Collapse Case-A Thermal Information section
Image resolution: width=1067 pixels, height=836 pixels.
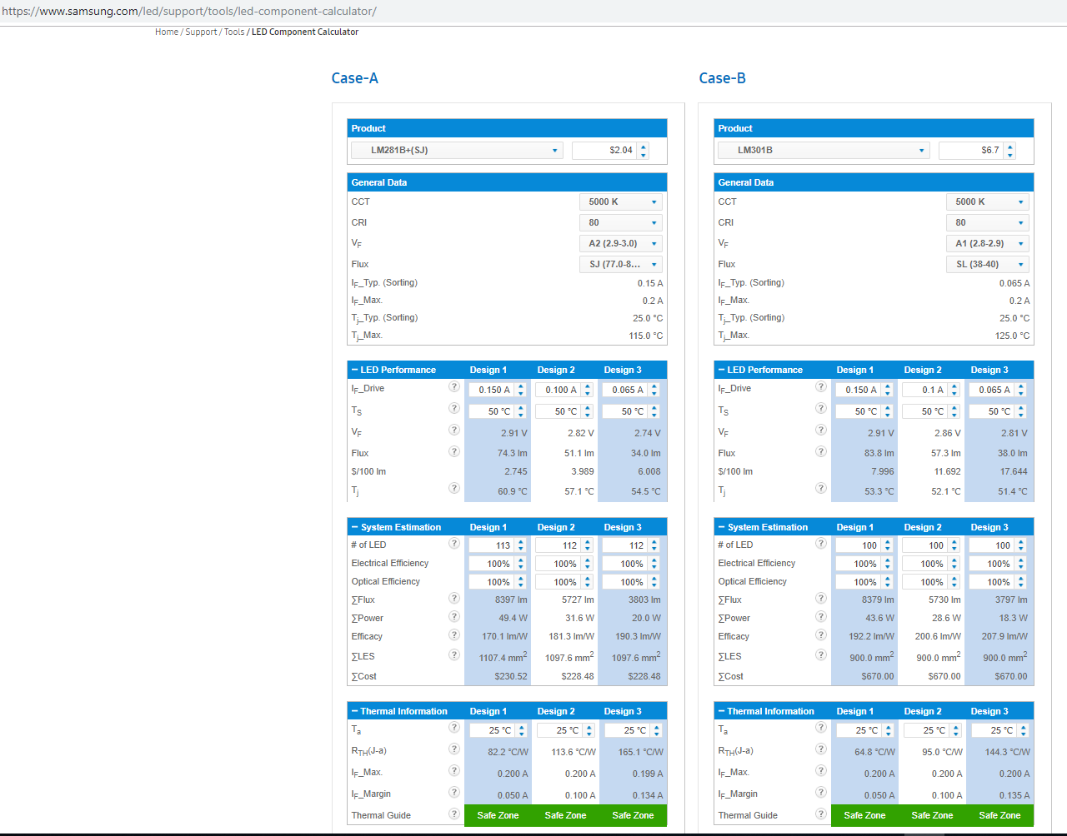pos(355,711)
